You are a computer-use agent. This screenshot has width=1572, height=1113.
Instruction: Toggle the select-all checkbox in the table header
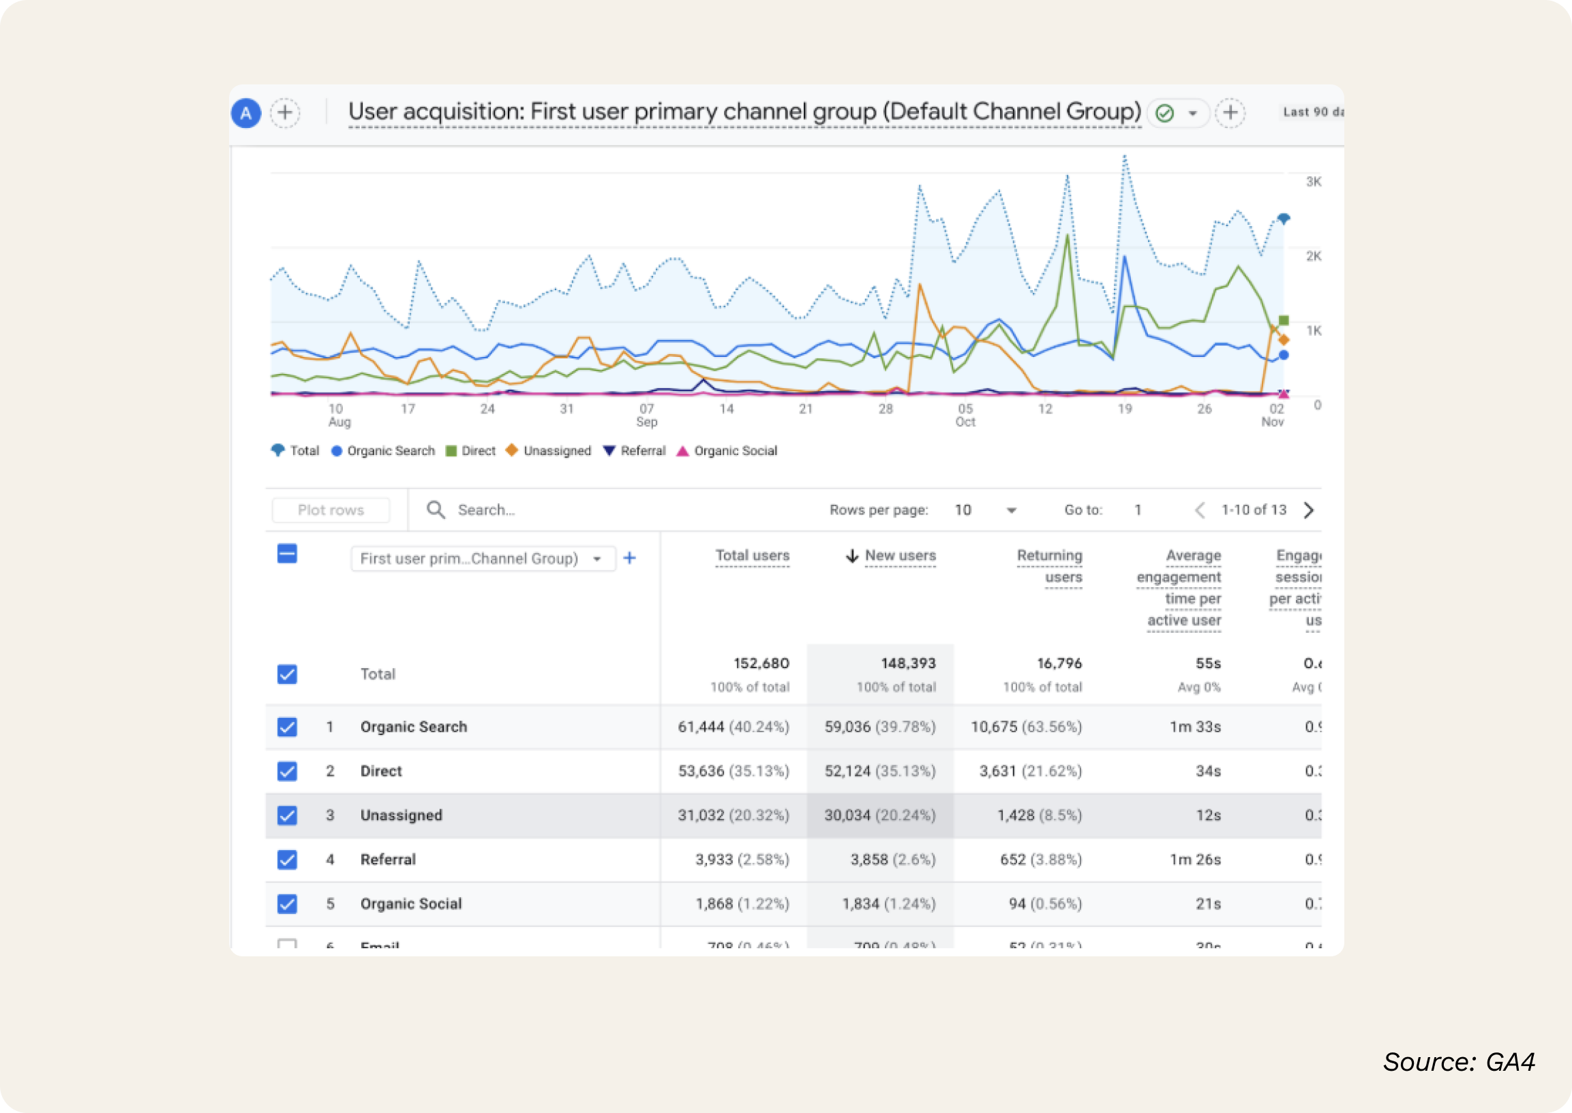[288, 554]
